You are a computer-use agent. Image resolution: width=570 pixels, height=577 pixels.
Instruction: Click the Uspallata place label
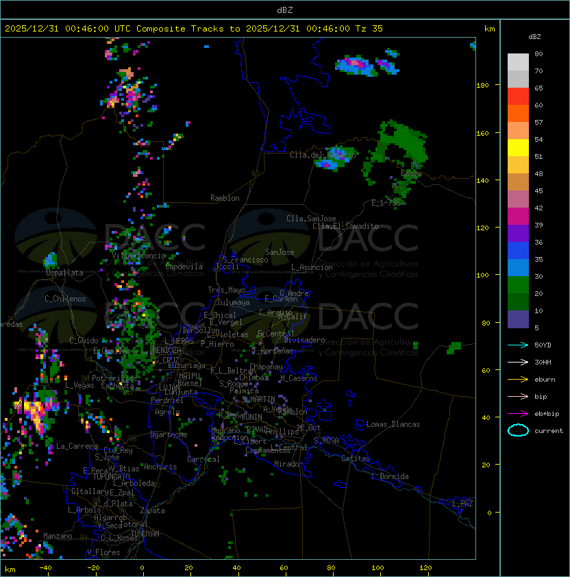64,273
